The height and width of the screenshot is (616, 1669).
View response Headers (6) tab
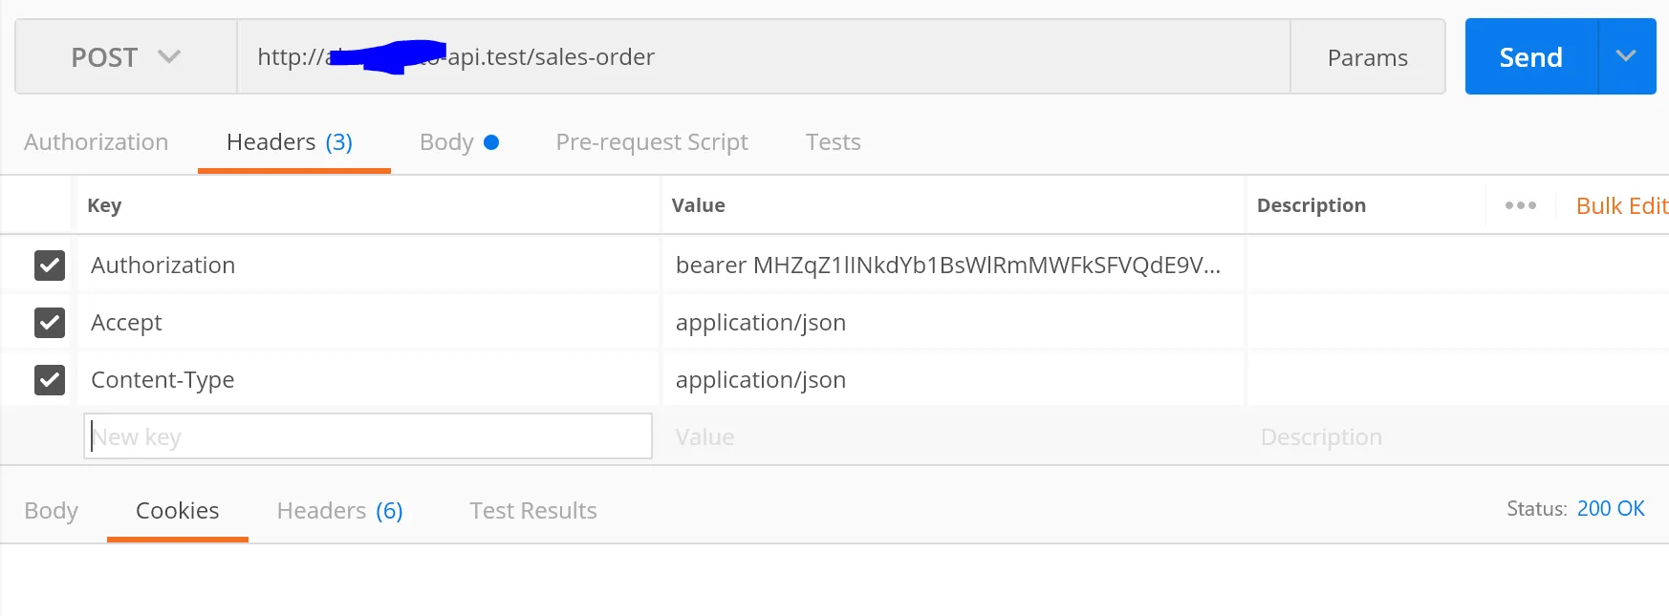pos(339,511)
